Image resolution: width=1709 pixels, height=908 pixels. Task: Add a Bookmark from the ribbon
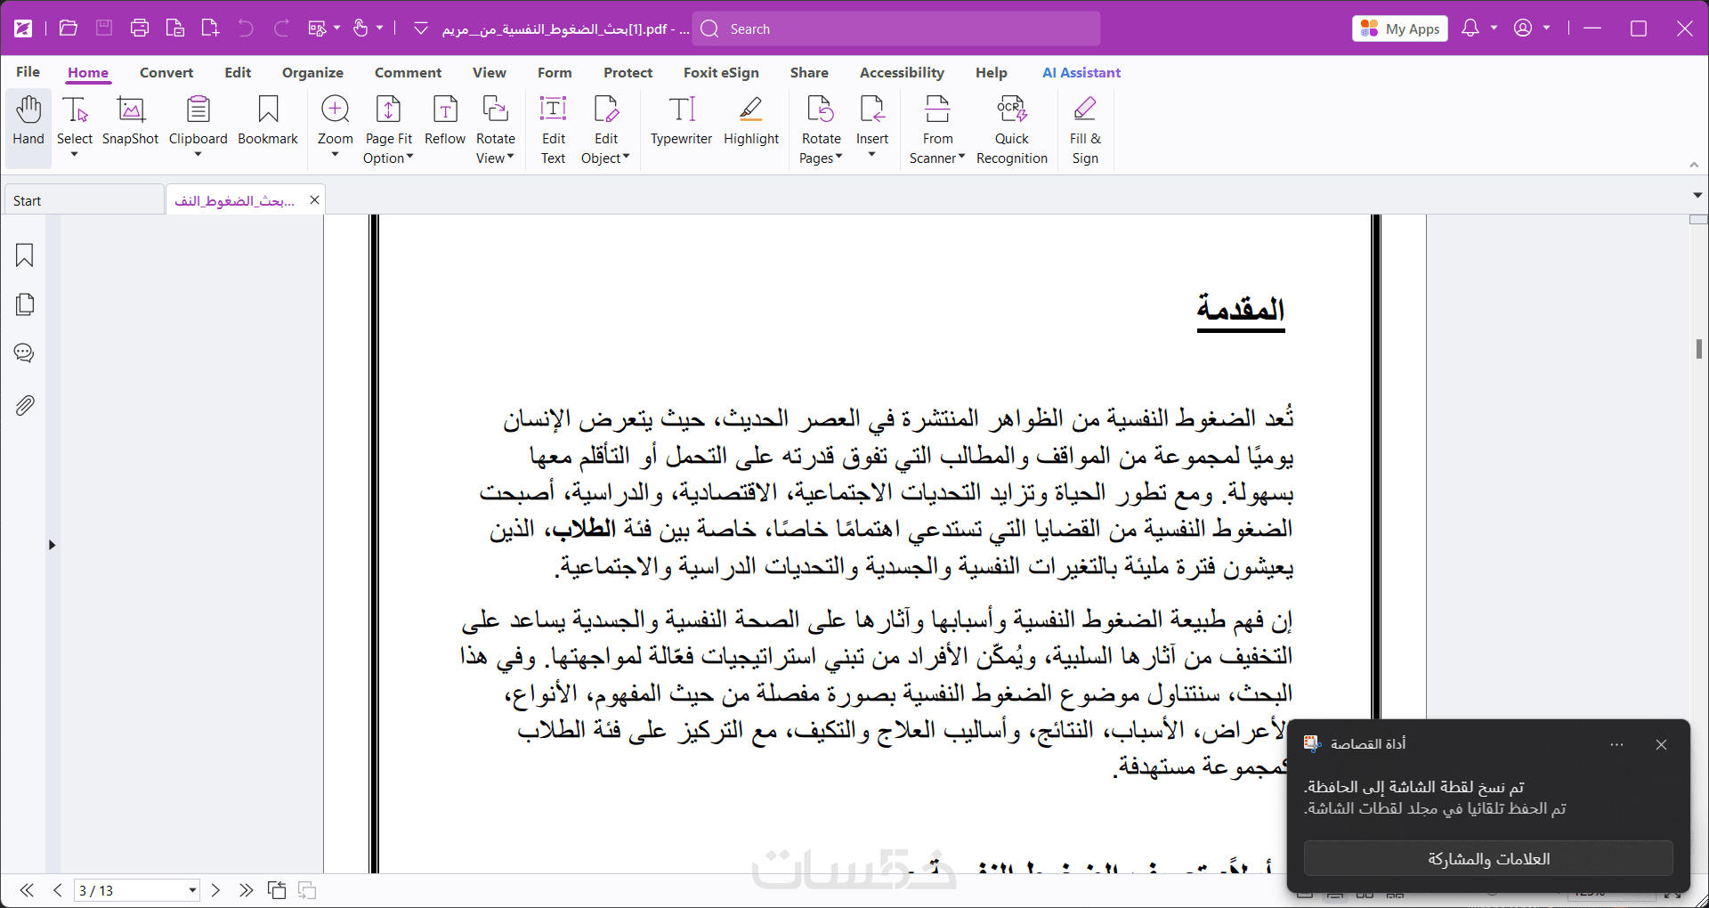point(268,121)
